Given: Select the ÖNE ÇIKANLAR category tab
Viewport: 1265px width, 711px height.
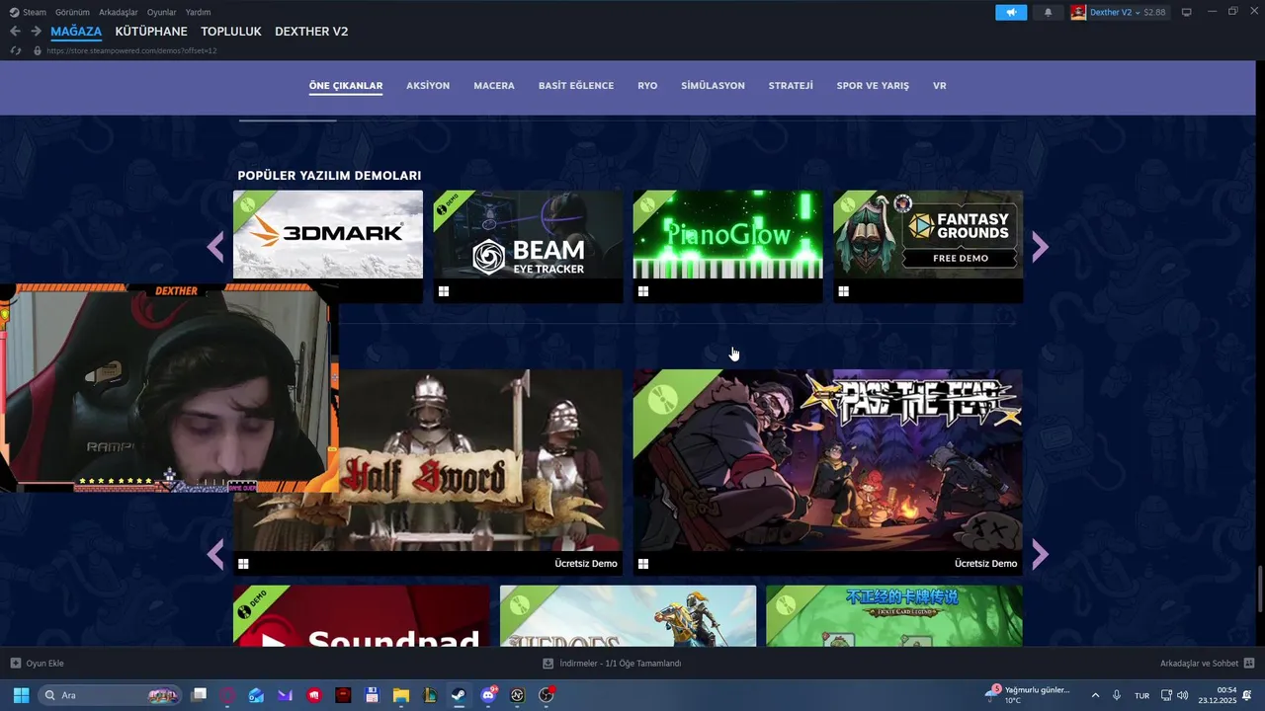Looking at the screenshot, I should [346, 86].
